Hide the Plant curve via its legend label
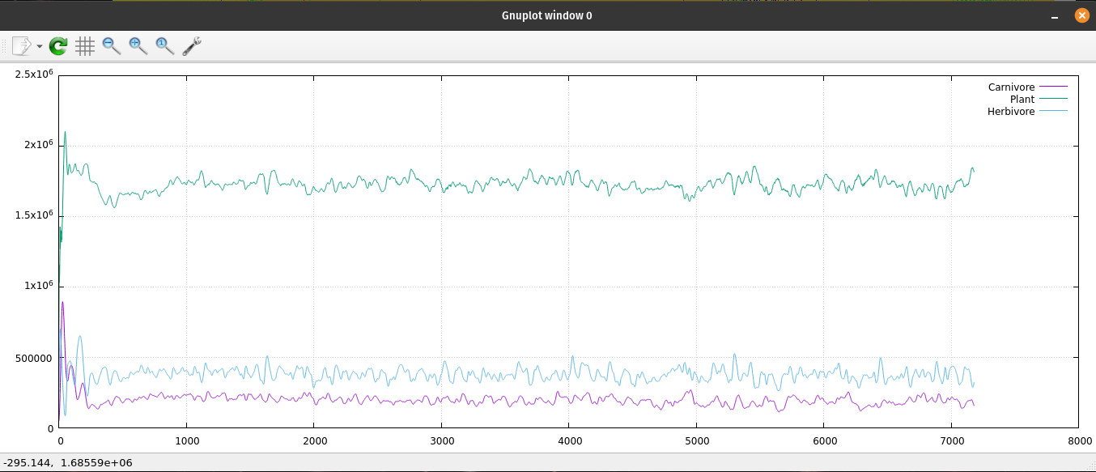 coord(1022,99)
